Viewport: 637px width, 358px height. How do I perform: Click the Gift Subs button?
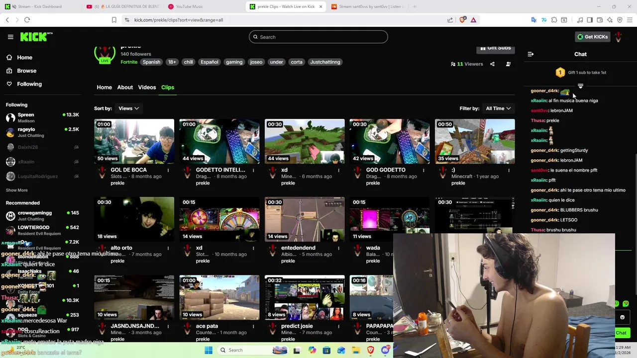(495, 48)
